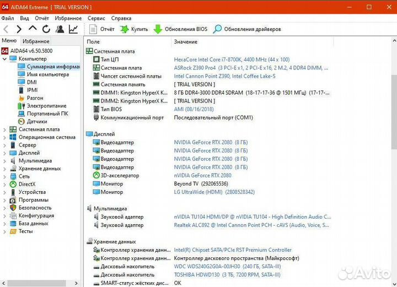
Task: Expand the Системная плата tree node
Action: click(4, 129)
